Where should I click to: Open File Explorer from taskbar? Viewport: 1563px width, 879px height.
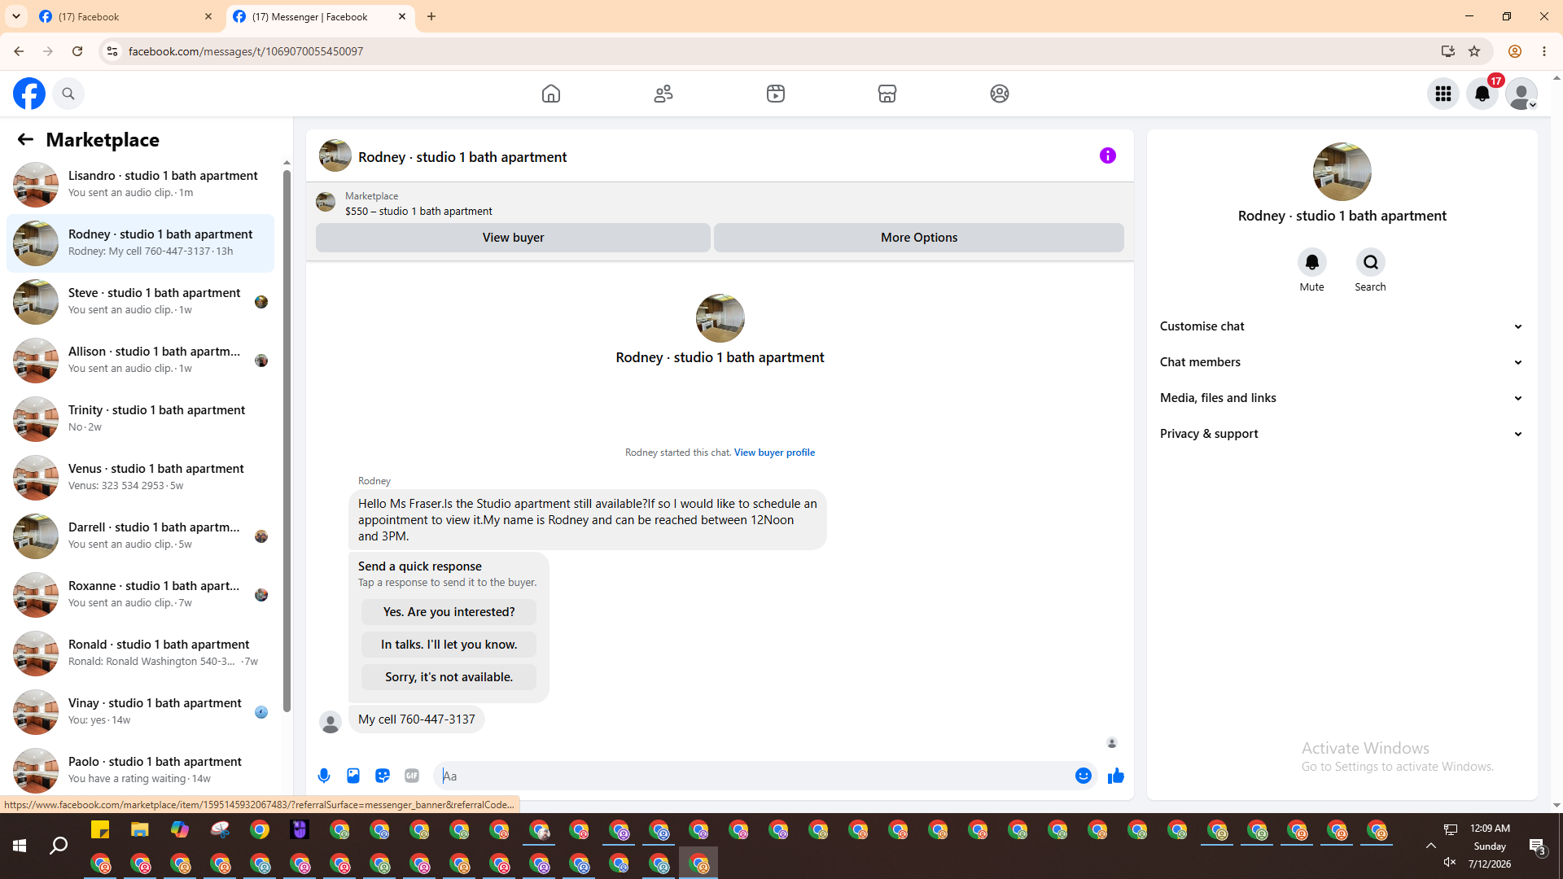[140, 829]
